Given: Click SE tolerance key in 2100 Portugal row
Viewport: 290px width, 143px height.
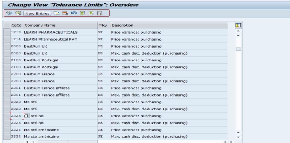Looking at the screenshot, I should click(104, 67).
